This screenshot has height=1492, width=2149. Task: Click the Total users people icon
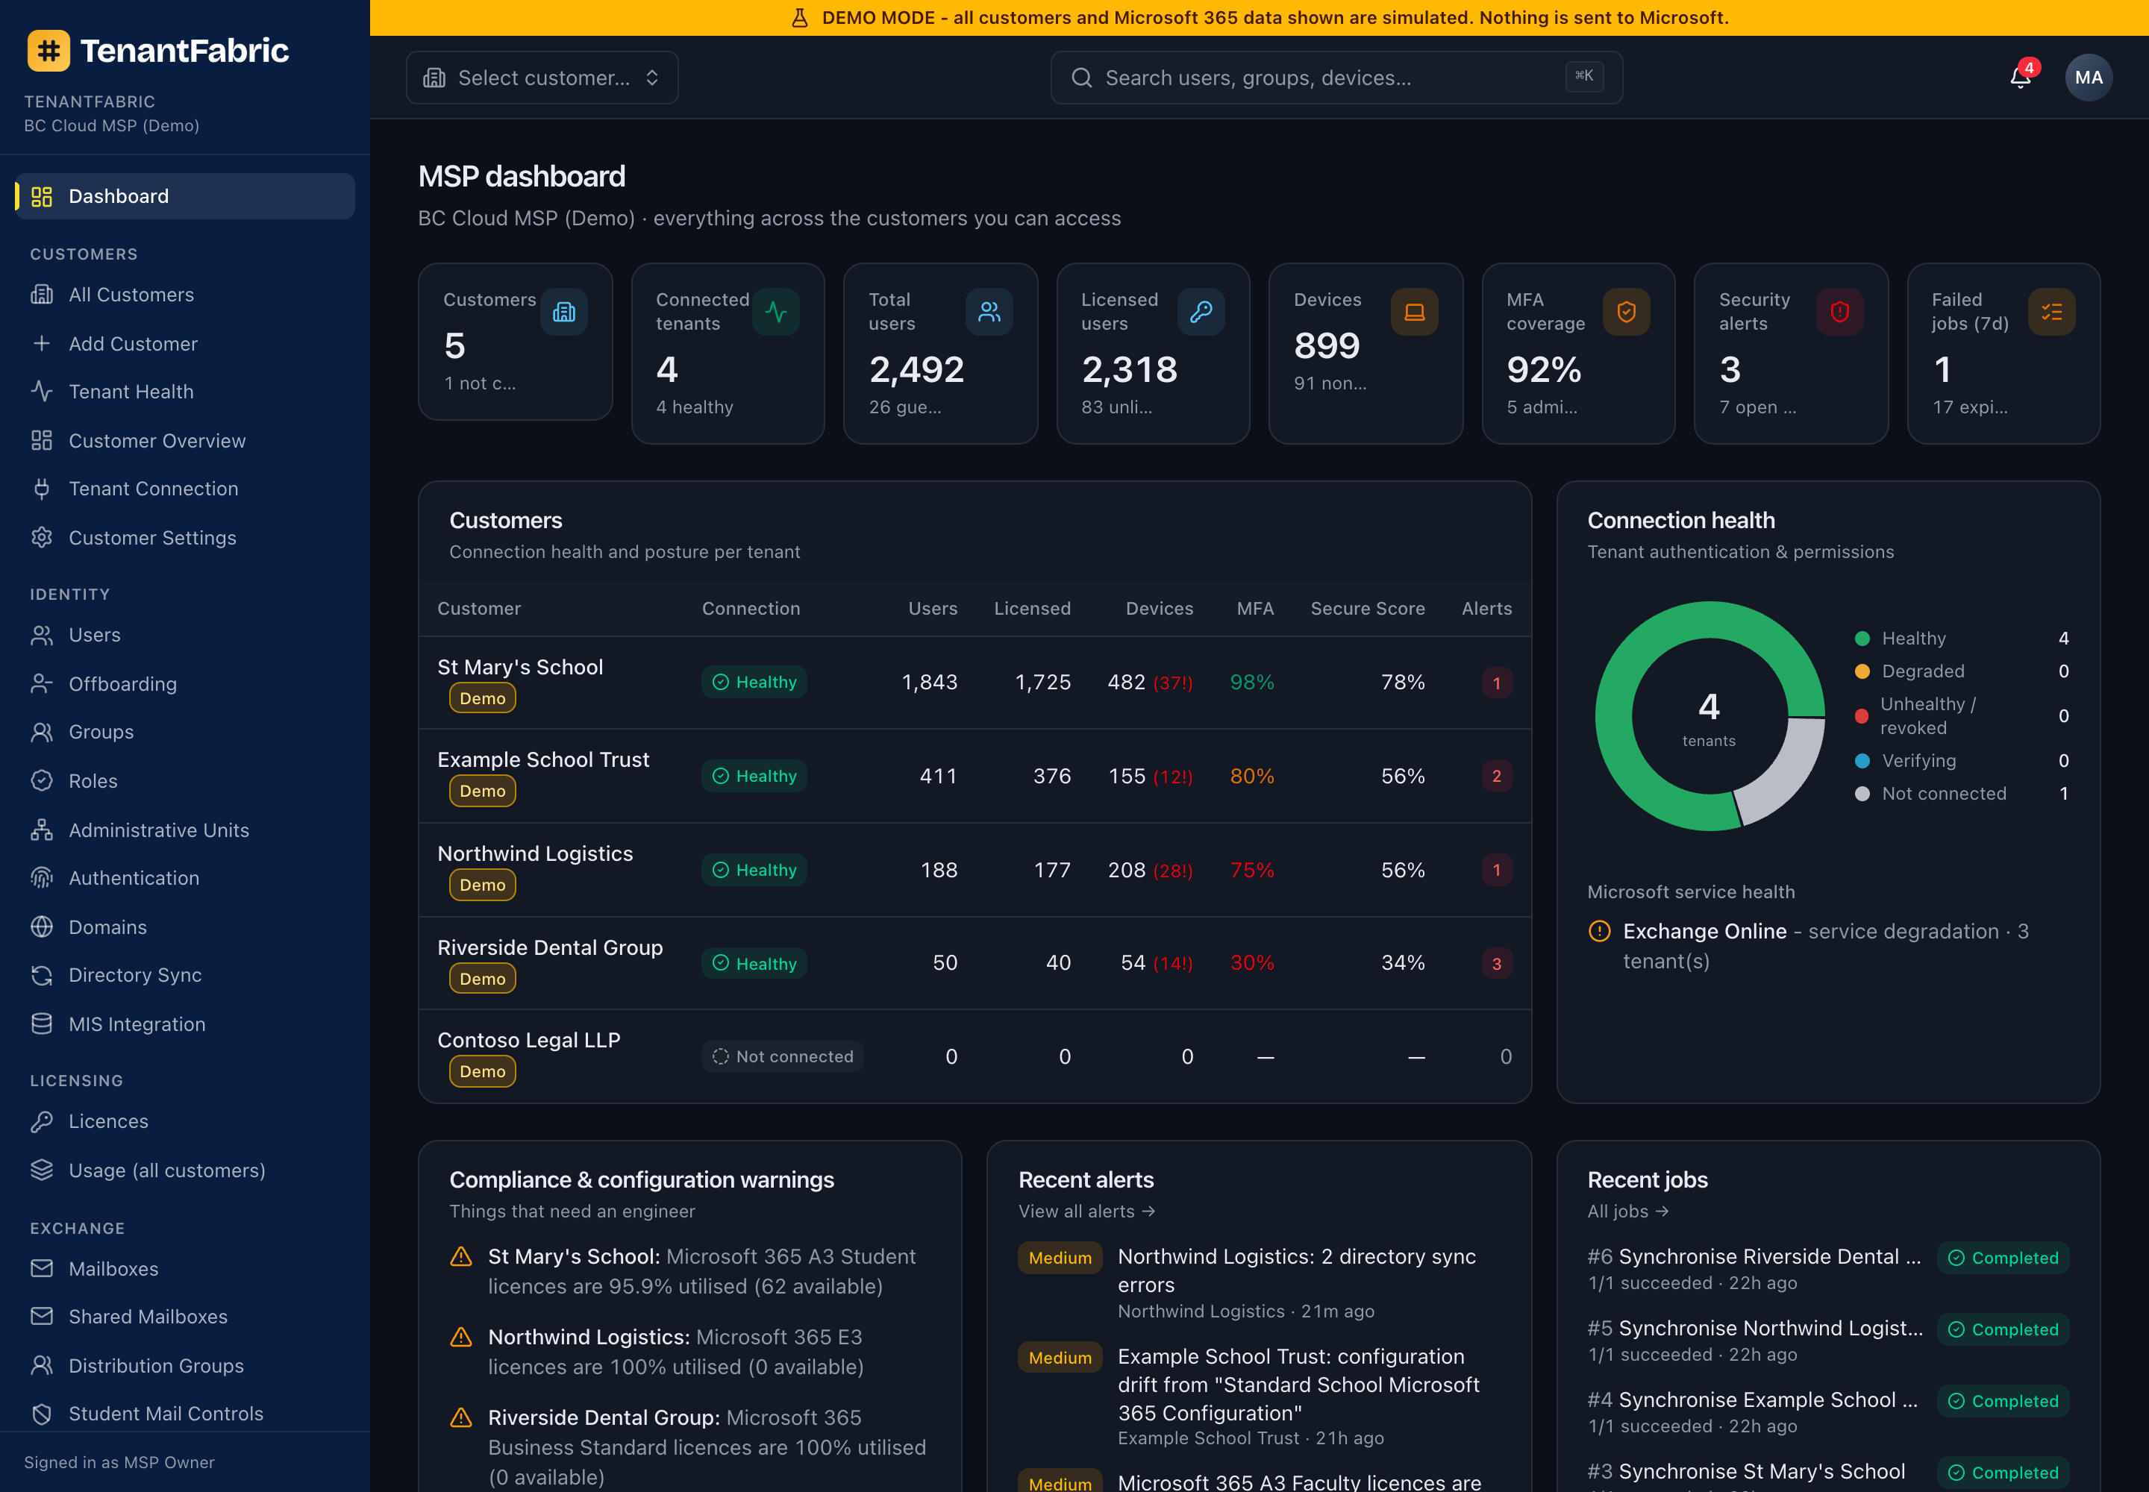coord(989,313)
